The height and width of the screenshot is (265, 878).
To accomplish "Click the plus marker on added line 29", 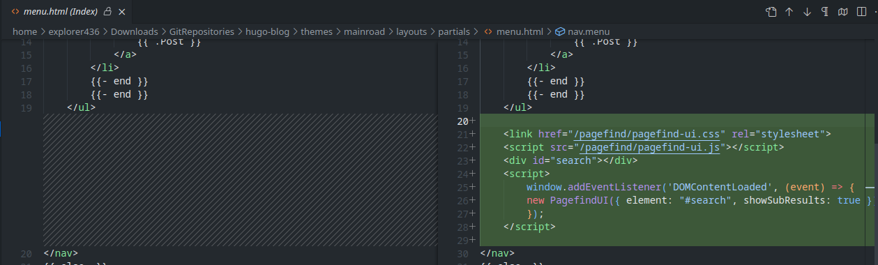I will (x=473, y=240).
